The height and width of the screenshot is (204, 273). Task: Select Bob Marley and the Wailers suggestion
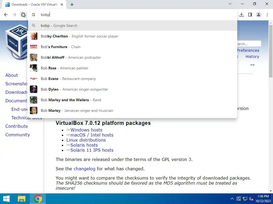132,100
